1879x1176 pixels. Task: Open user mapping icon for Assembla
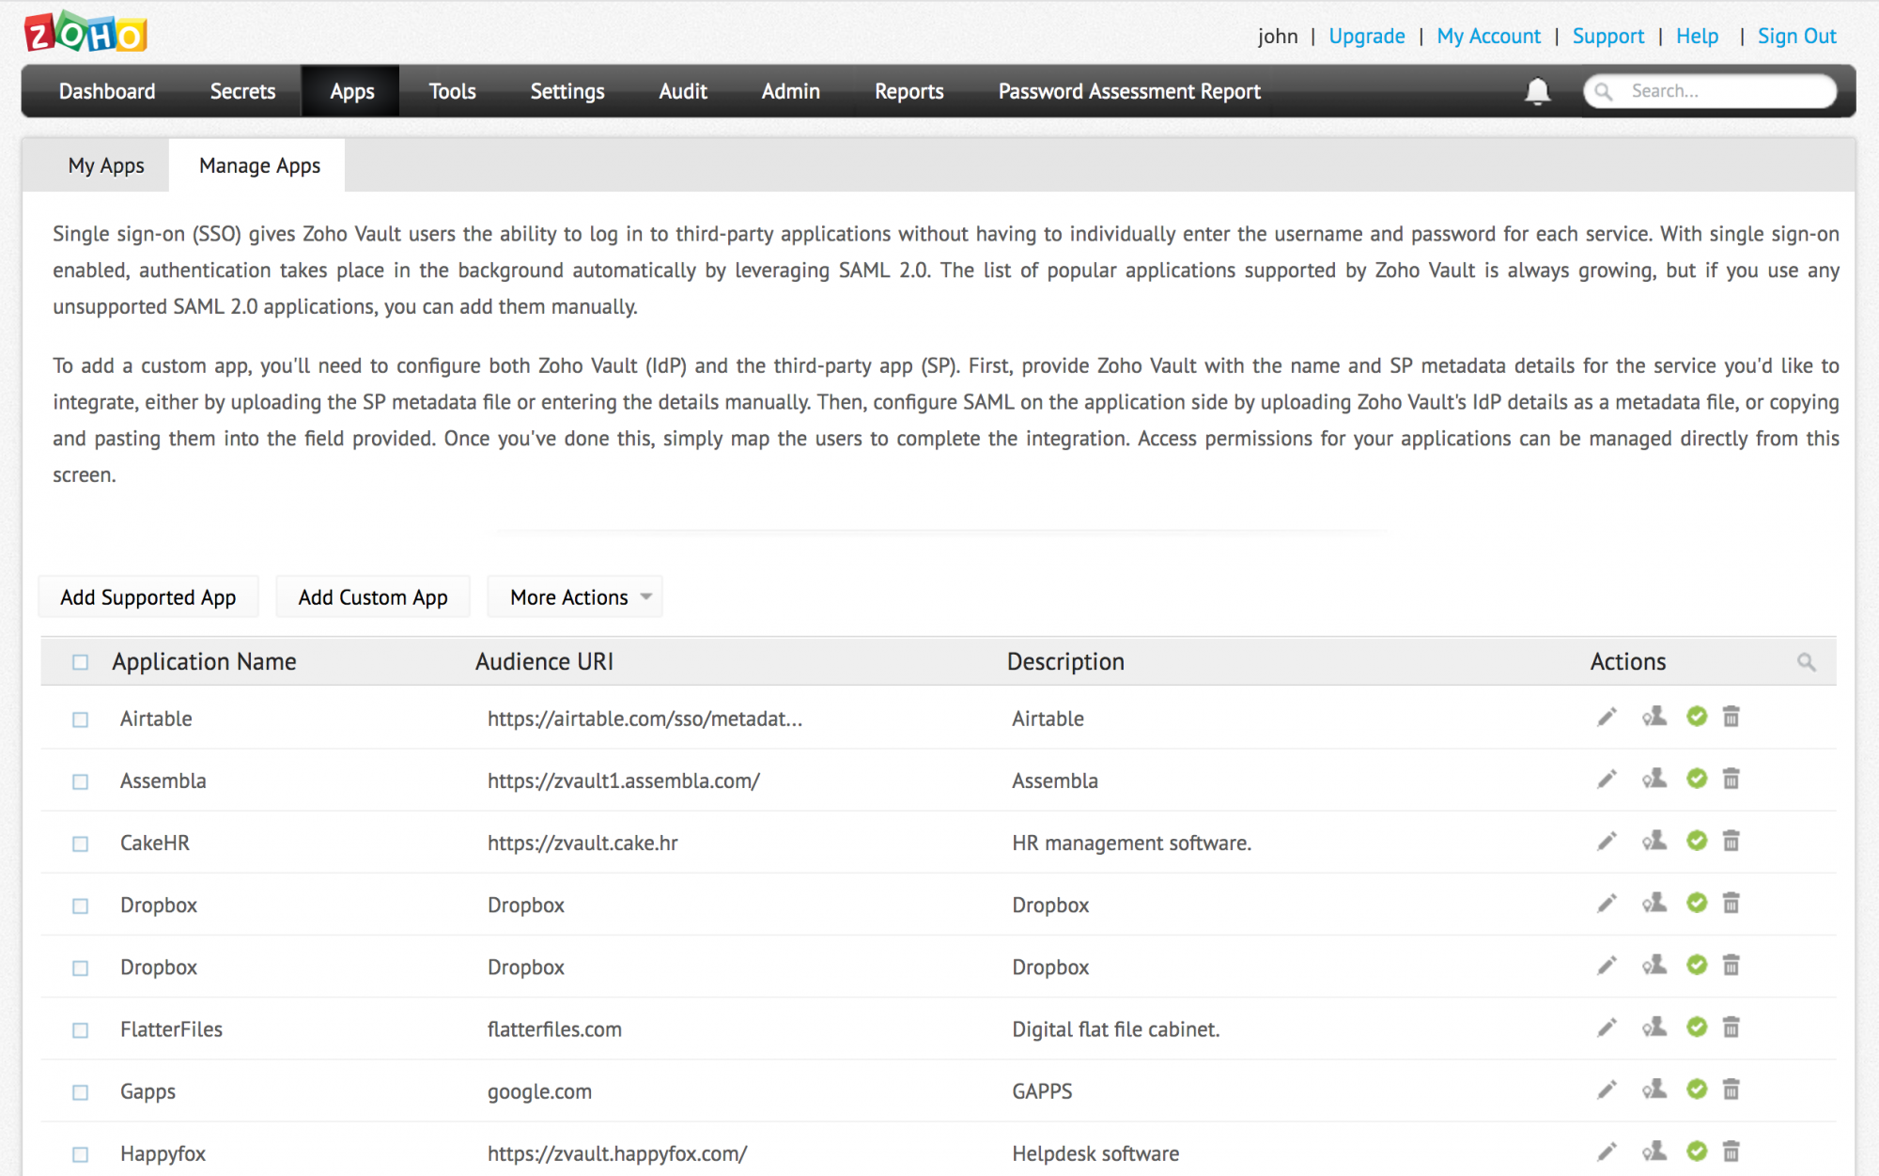click(x=1654, y=779)
